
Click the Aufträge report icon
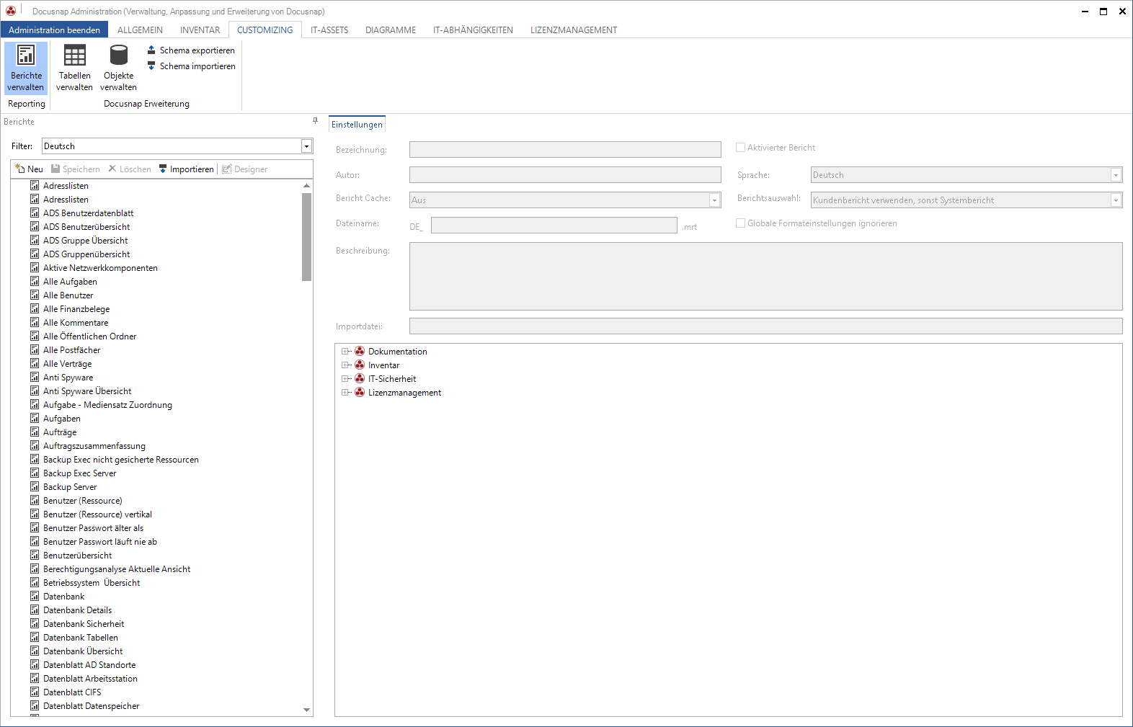[x=35, y=432]
